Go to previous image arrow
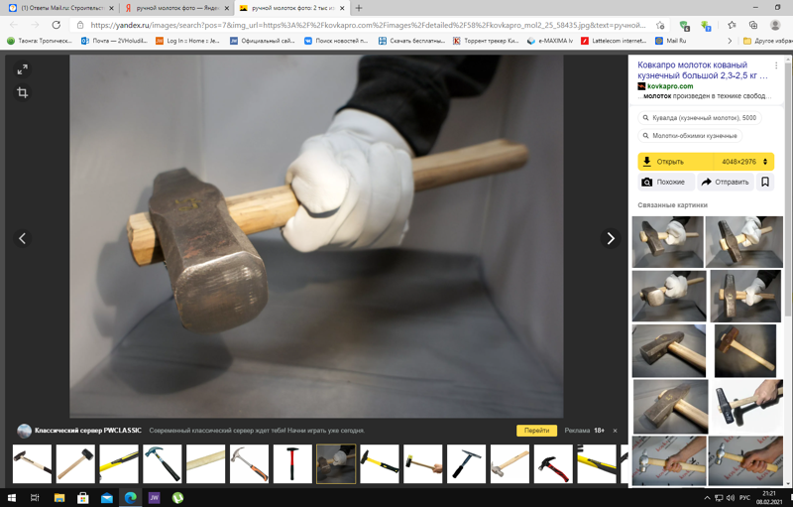The width and height of the screenshot is (793, 507). [22, 238]
